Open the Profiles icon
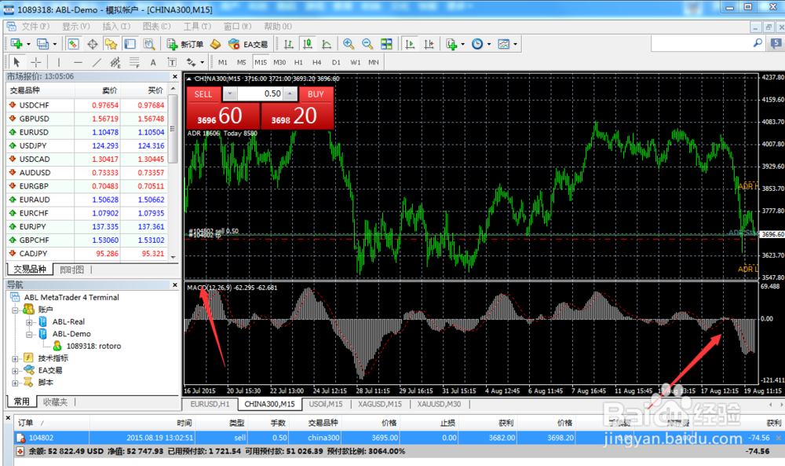 click(x=42, y=44)
